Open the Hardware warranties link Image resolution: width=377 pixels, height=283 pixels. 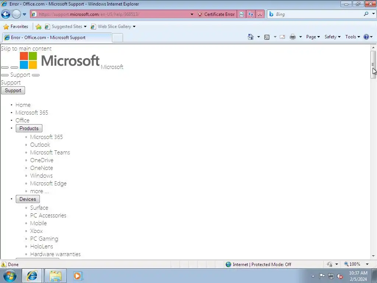tap(55, 254)
